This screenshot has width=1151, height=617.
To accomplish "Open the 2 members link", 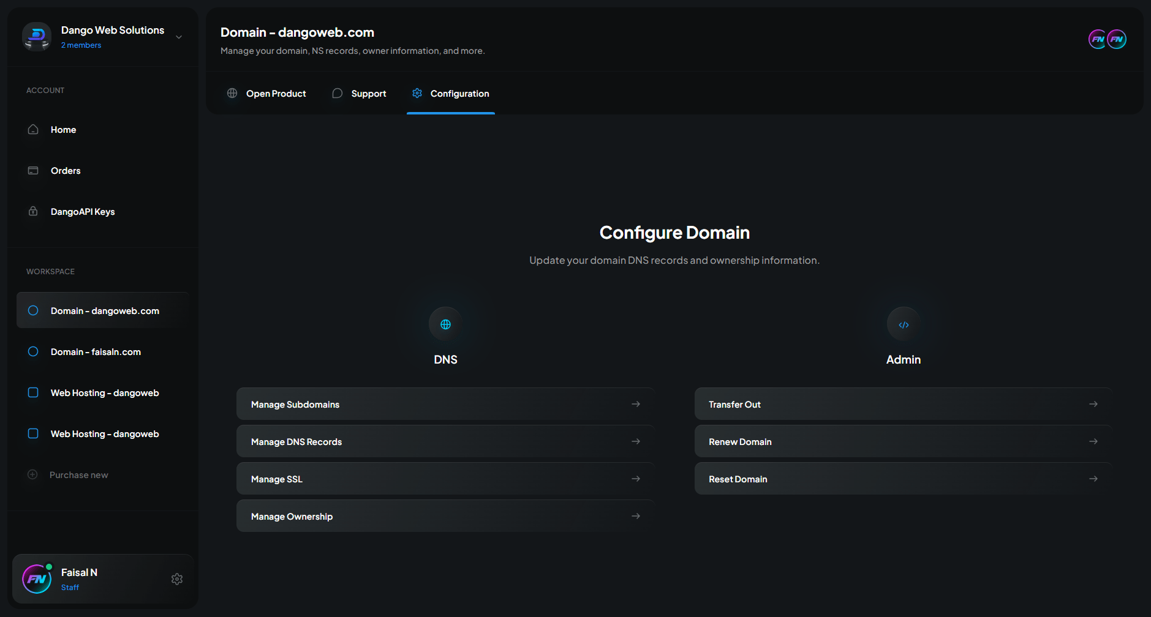I will tap(81, 45).
